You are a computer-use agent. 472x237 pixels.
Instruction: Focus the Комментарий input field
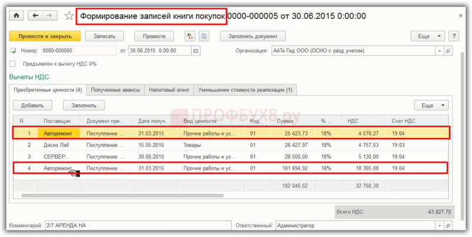coord(138,225)
